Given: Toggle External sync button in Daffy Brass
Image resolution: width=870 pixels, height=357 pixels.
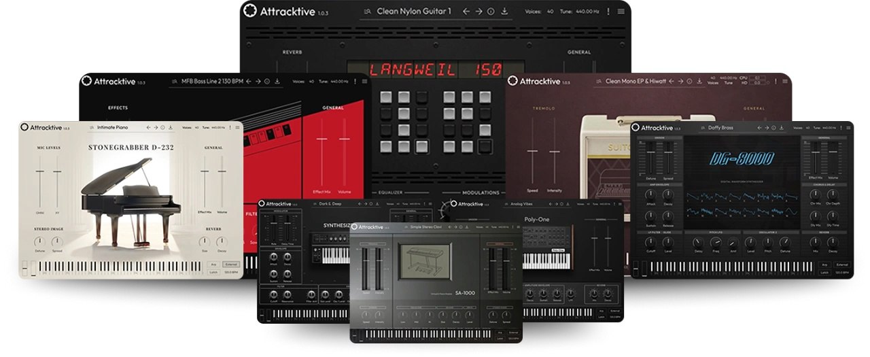Looking at the screenshot, I should click(841, 264).
